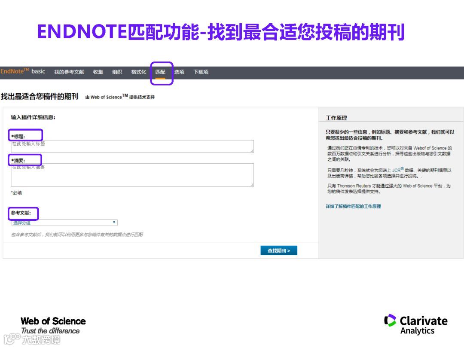
Task: Click the 参考文献 label
Action: point(21,213)
